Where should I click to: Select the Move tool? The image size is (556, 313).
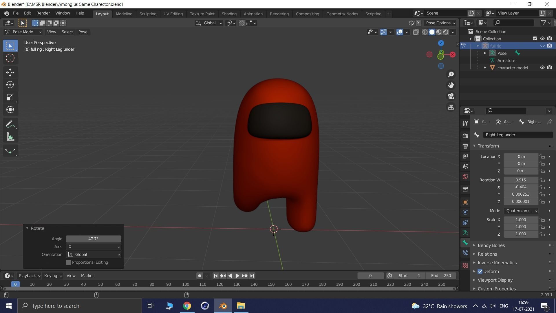(x=10, y=72)
